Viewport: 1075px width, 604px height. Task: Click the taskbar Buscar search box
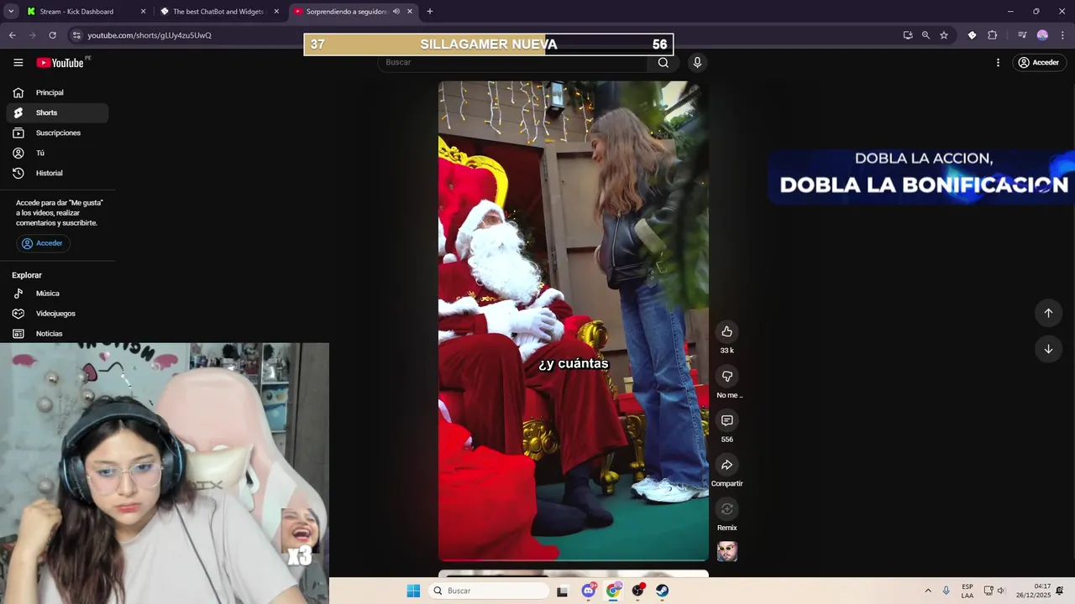[x=490, y=591]
